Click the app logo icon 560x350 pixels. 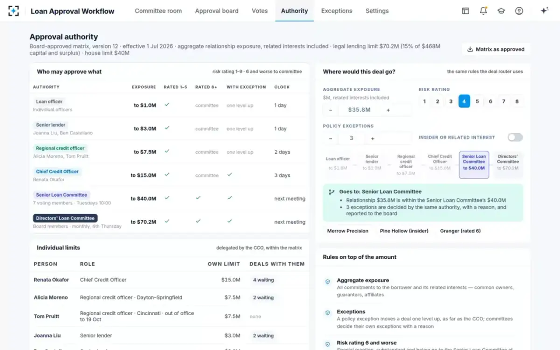tap(14, 11)
